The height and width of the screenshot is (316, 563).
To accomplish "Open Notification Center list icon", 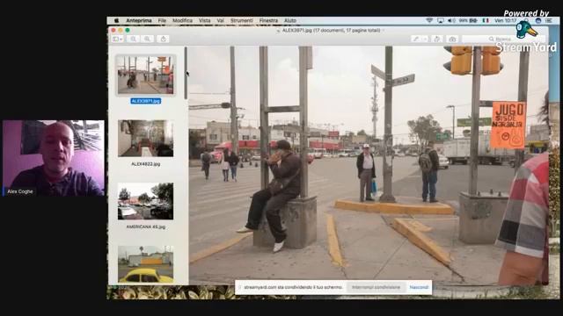I will point(549,21).
